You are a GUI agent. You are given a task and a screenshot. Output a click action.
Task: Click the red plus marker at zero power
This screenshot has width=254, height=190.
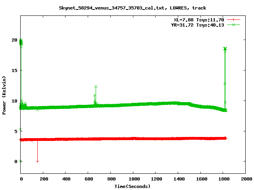coord(37,161)
